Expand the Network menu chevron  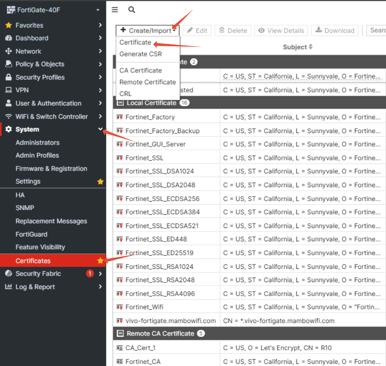(x=100, y=51)
